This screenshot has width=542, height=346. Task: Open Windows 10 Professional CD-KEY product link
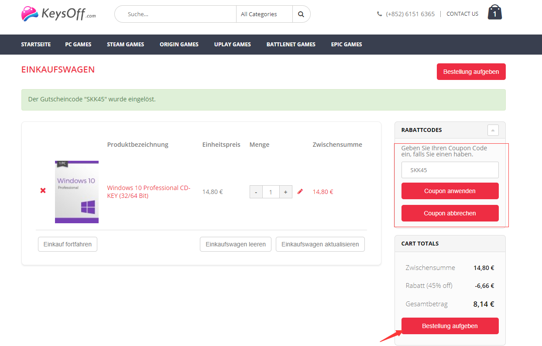pyautogui.click(x=149, y=192)
